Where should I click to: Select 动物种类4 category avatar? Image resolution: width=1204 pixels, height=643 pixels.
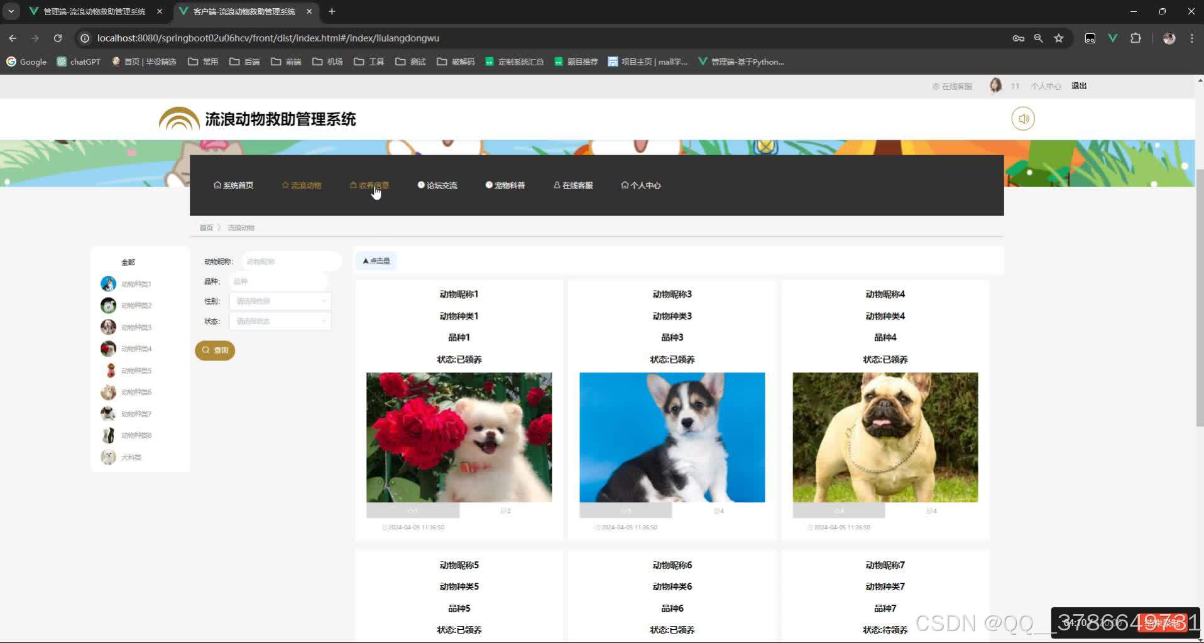click(108, 349)
